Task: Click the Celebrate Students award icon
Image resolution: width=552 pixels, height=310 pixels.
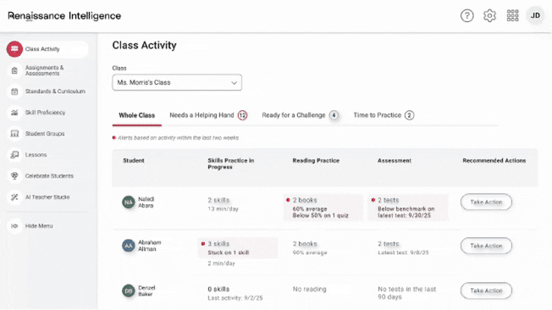Action: (14, 176)
